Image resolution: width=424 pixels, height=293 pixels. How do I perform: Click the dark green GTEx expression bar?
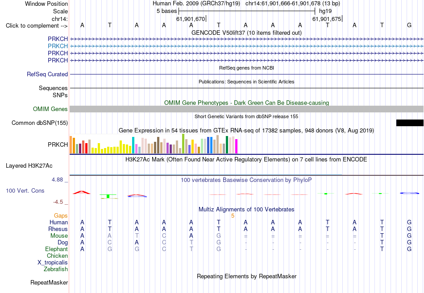pos(227,144)
